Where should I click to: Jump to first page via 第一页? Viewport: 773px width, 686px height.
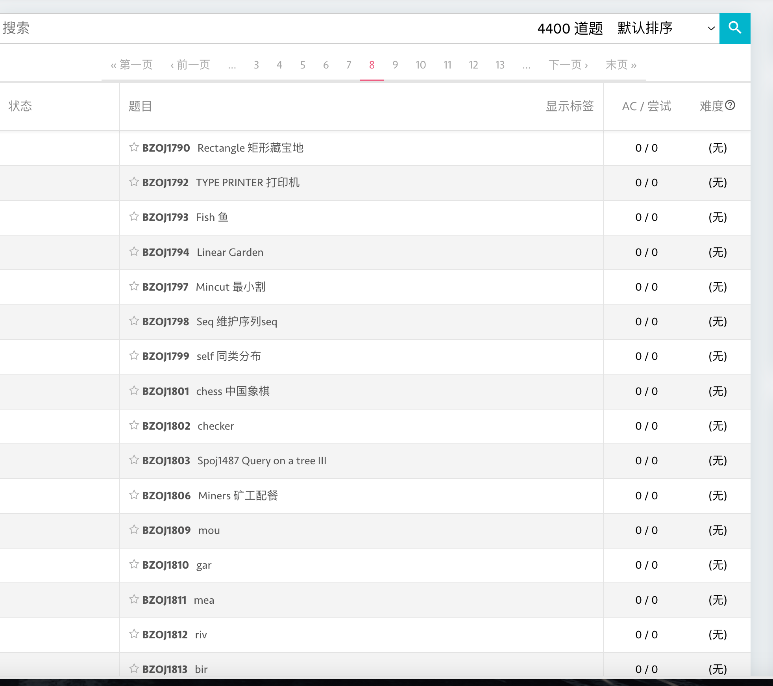(x=131, y=65)
